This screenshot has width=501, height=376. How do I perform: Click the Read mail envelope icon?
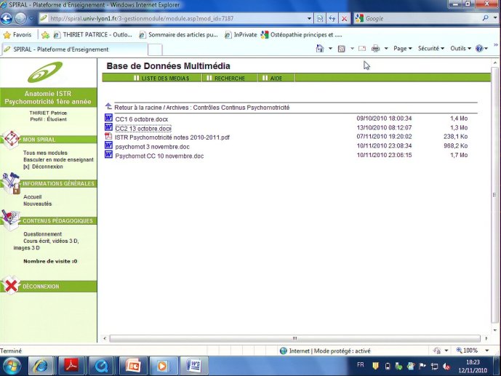pos(362,49)
